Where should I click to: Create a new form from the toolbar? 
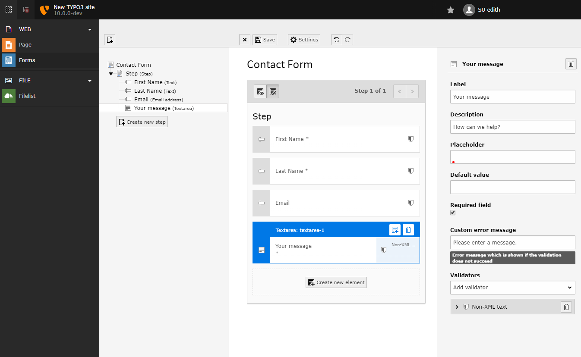(110, 39)
